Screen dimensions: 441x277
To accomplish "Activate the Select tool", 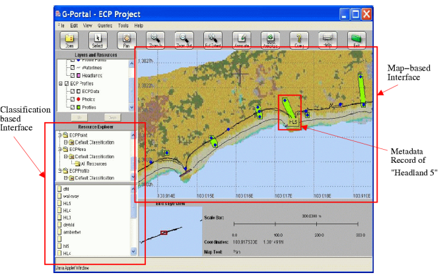I will (x=98, y=40).
